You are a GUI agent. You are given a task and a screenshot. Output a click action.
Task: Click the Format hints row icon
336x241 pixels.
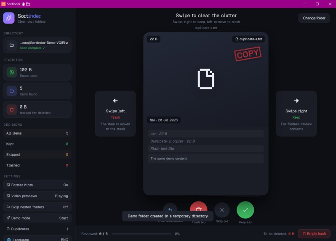(x=8, y=185)
